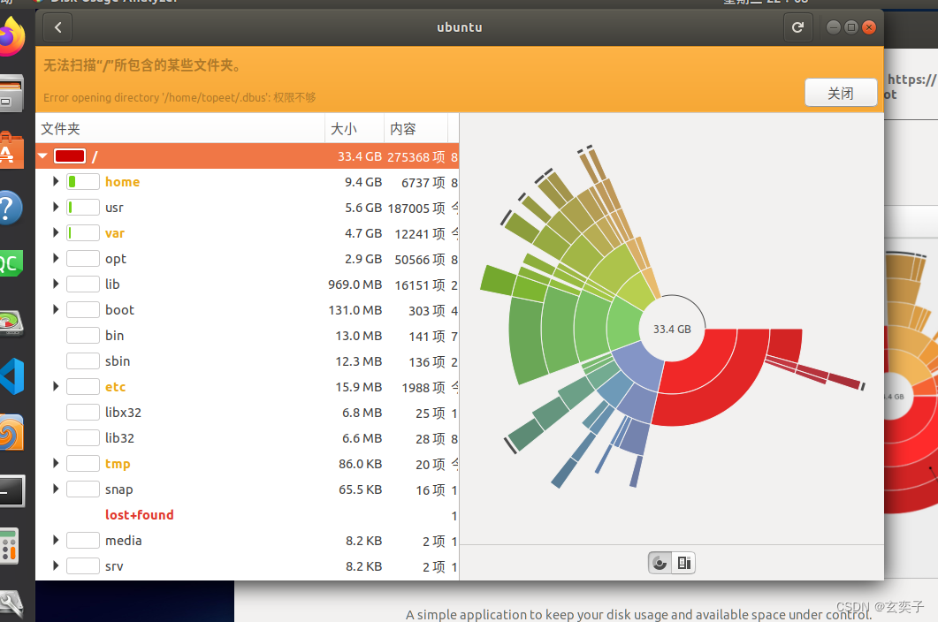Click the back arrow in the header bar
The height and width of the screenshot is (622, 938).
tap(57, 27)
